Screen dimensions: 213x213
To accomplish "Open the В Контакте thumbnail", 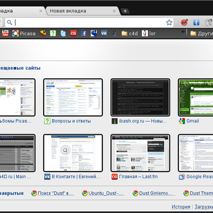I will click(73, 153).
